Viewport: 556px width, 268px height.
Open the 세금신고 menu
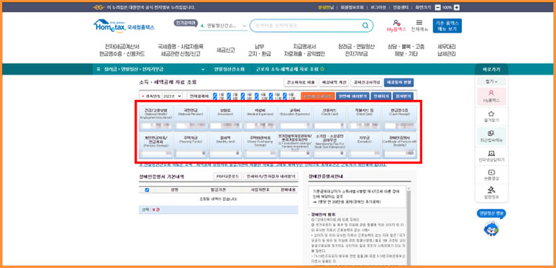(x=226, y=50)
